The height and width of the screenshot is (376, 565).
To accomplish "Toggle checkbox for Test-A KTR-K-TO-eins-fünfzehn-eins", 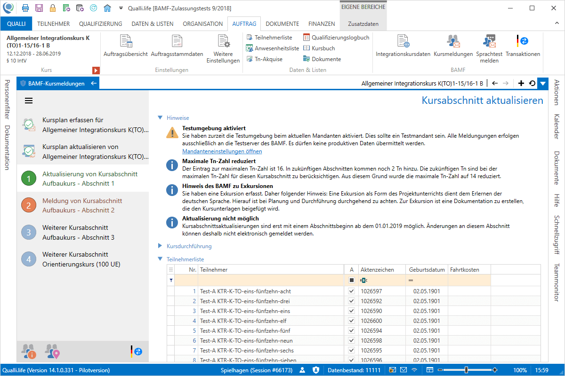I will tap(351, 311).
